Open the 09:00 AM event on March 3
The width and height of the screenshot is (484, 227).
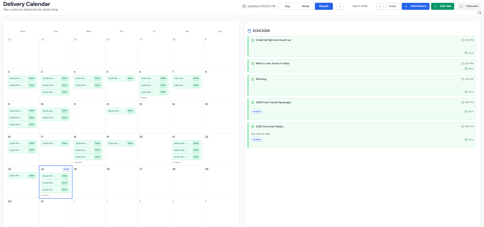click(x=55, y=78)
